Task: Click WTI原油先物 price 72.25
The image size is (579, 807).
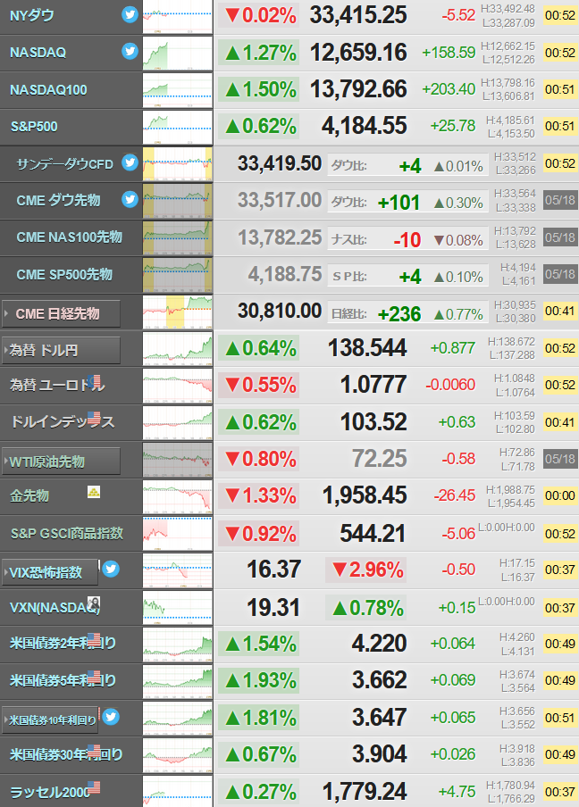Action: point(379,459)
